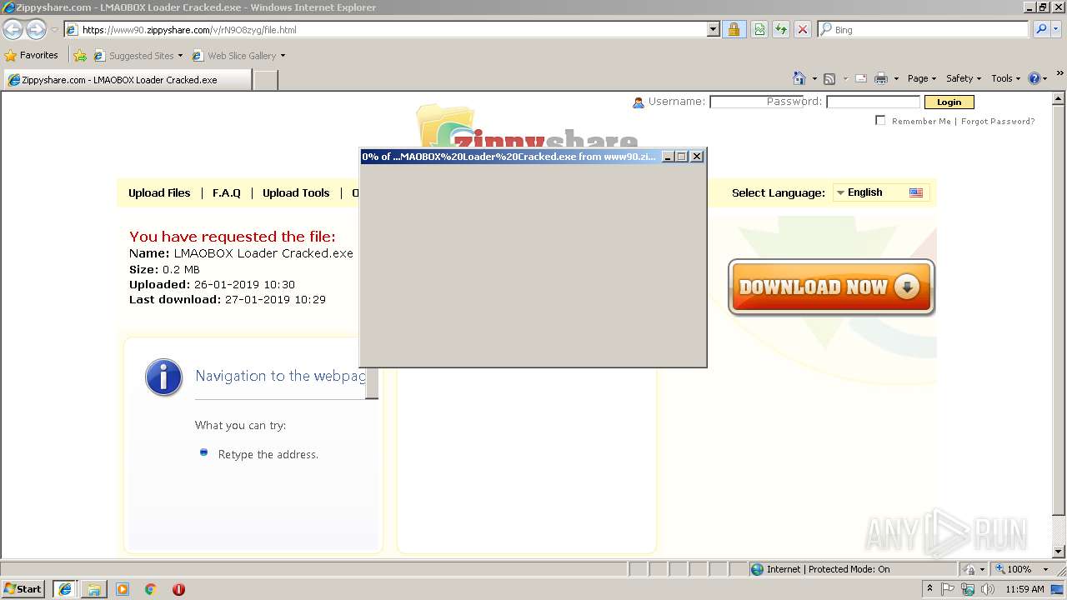Select the Zippyshare LMAOBOX tab
1067x600 pixels.
point(127,80)
